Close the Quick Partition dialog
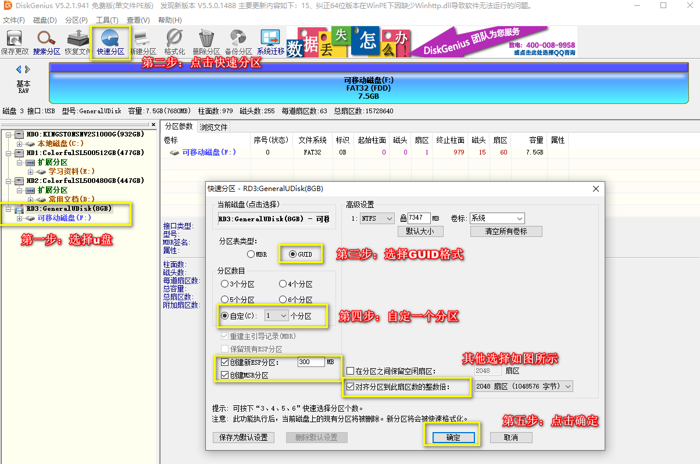Viewport: 700px width, 464px height. coord(595,189)
